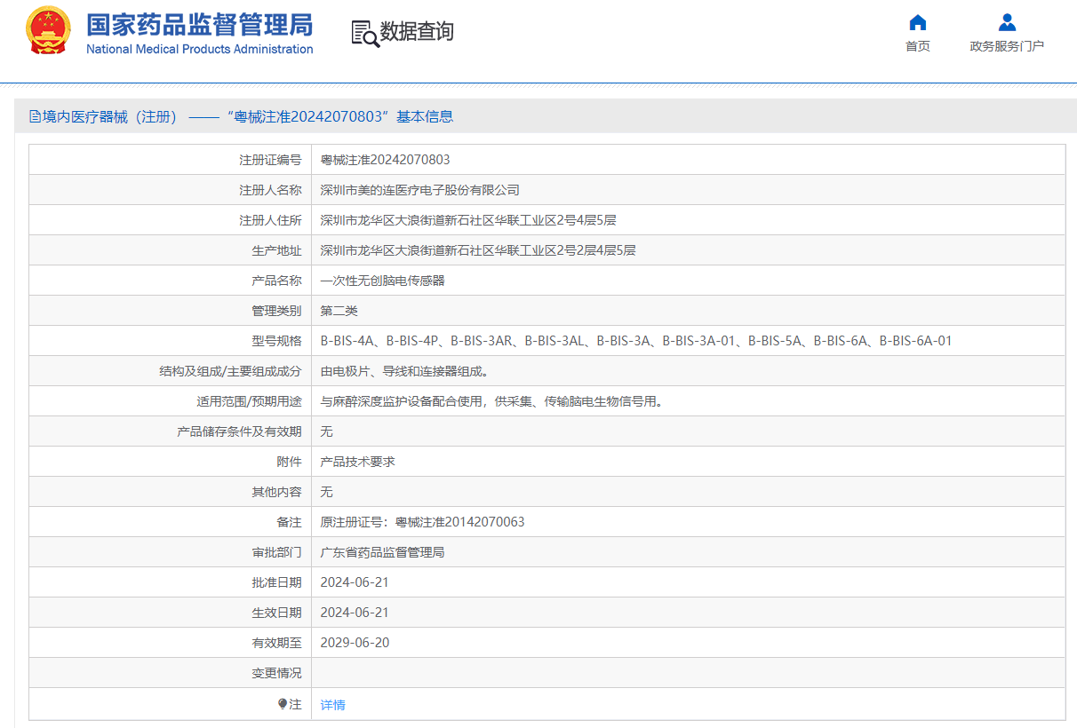Select expiry date 2029-06-20

(355, 643)
